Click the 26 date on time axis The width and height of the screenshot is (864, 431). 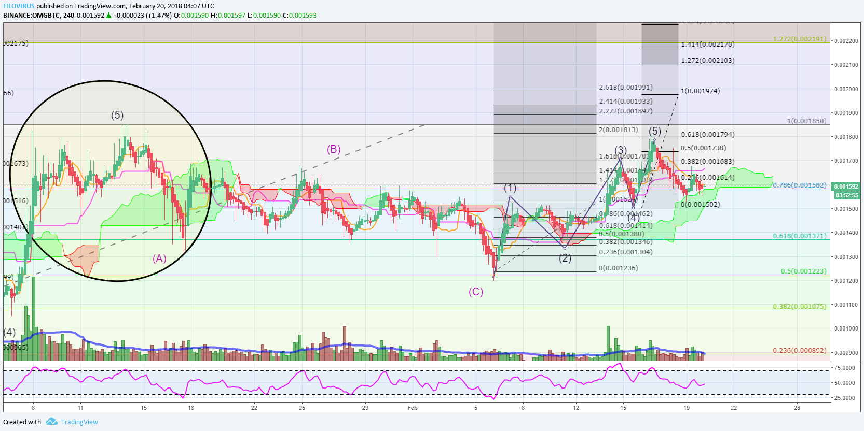tap(797, 408)
